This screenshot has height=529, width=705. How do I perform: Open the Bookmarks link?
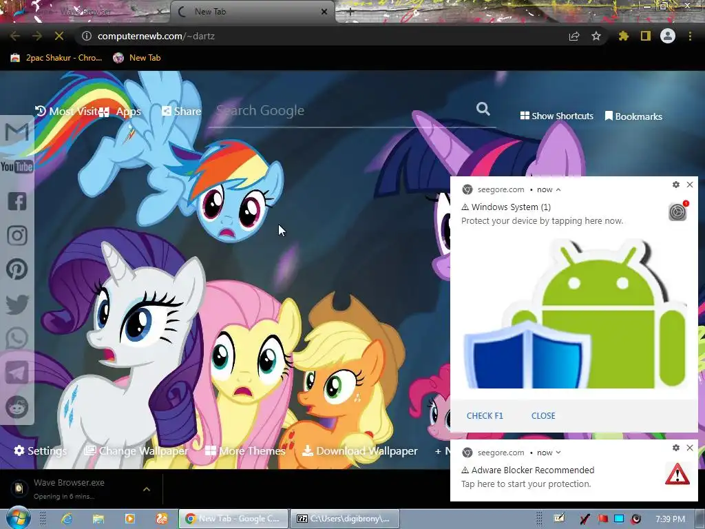633,116
